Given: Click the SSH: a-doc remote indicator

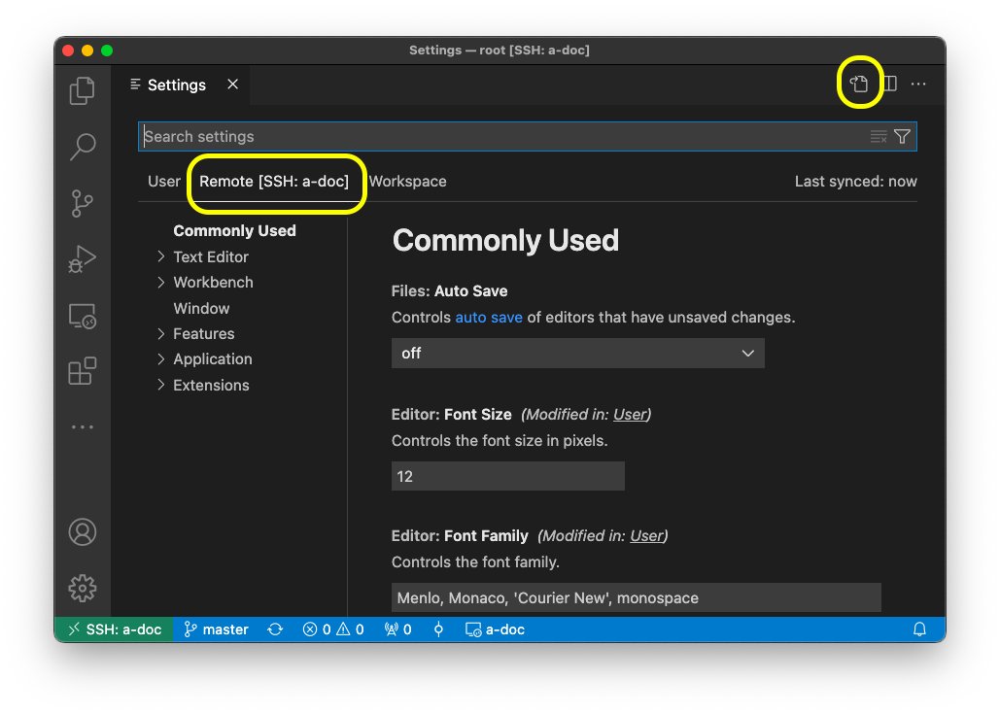Looking at the screenshot, I should click(114, 629).
